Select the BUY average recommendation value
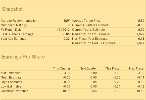Screen dimensions: 146x100 pyautogui.click(x=67, y=21)
